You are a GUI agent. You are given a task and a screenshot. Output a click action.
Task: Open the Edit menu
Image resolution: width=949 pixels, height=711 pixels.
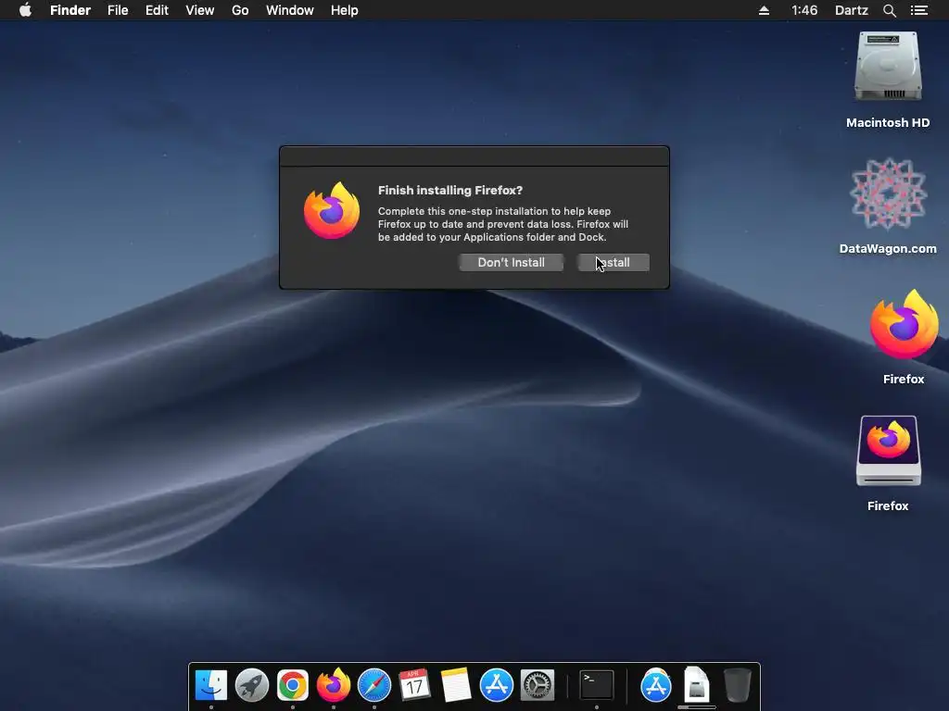[157, 10]
